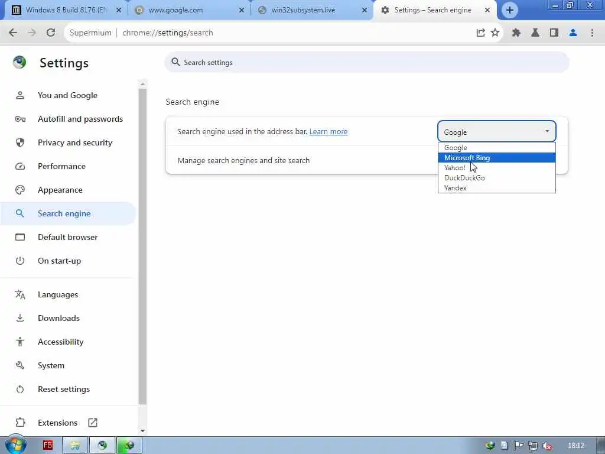
Task: Bookmark this page with the star icon
Action: tap(495, 33)
